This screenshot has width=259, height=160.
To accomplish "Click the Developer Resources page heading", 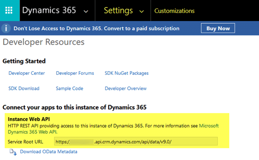I will coord(44,42).
